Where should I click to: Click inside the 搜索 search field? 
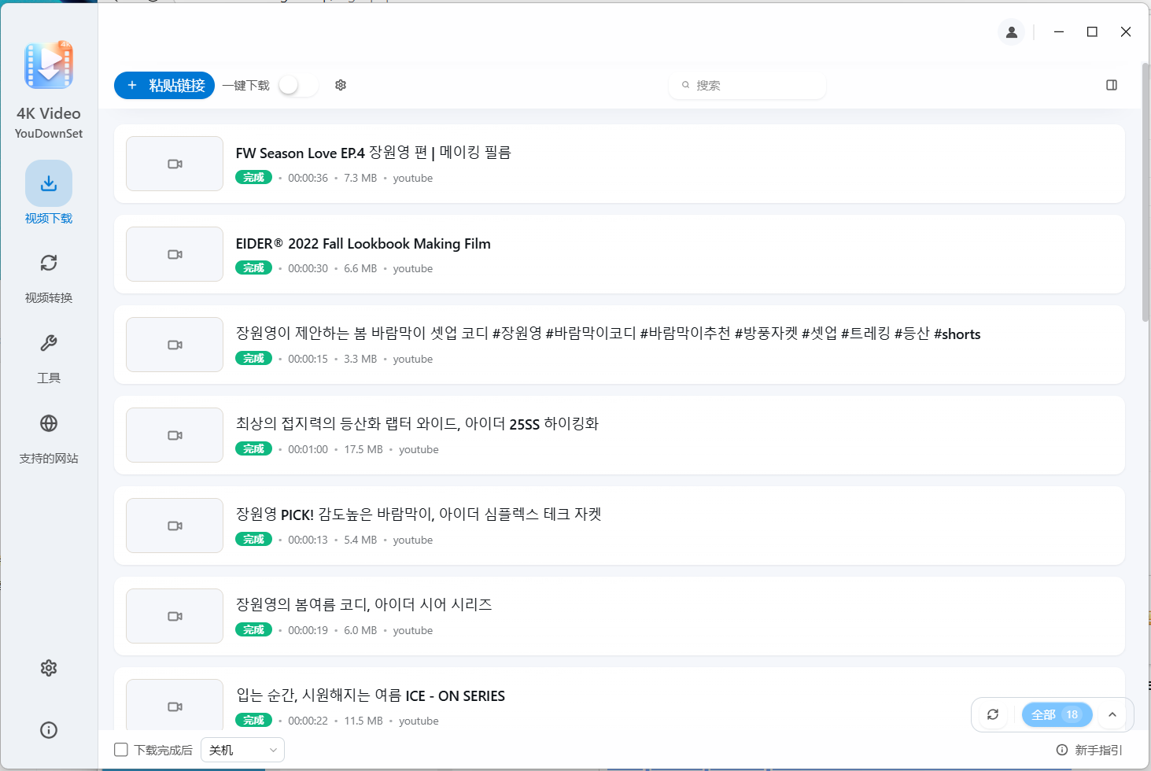pos(747,85)
